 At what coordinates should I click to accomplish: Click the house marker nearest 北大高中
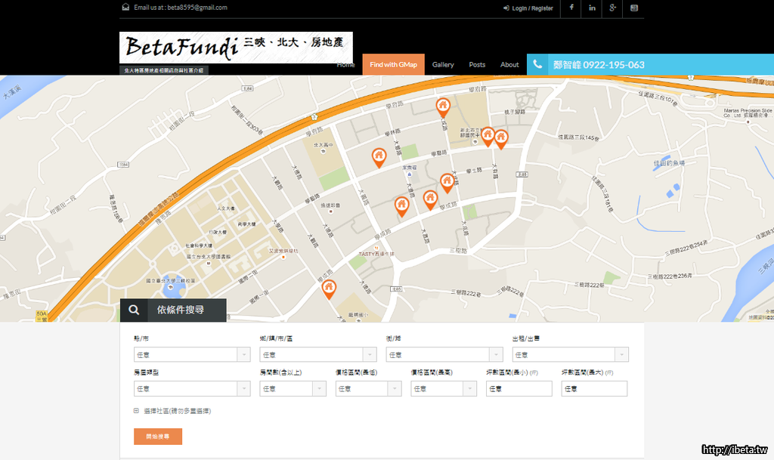click(x=378, y=156)
